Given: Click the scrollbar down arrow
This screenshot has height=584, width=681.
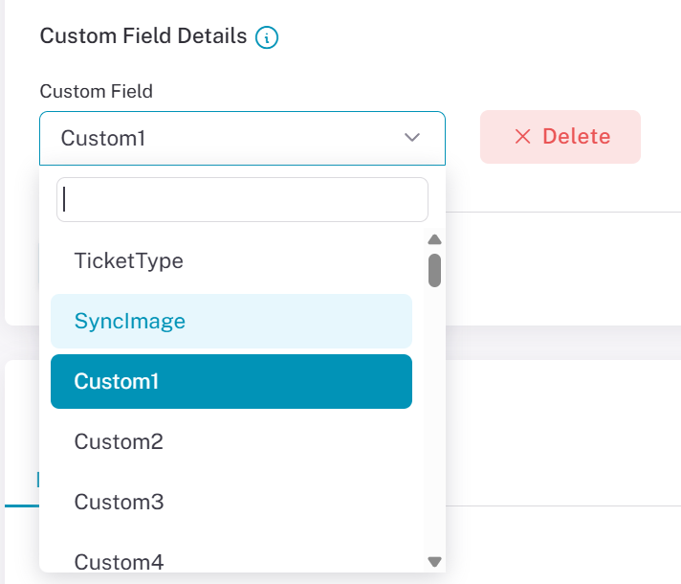Looking at the screenshot, I should click(x=434, y=561).
